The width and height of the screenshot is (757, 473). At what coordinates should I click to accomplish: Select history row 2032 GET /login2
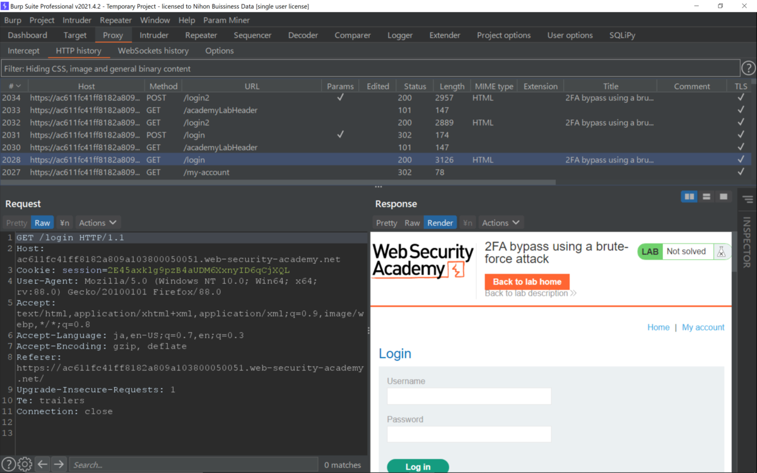click(375, 122)
